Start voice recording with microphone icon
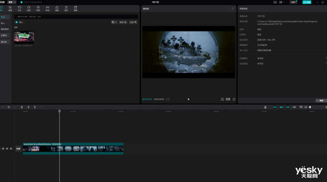This screenshot has height=182, width=327. [265, 107]
